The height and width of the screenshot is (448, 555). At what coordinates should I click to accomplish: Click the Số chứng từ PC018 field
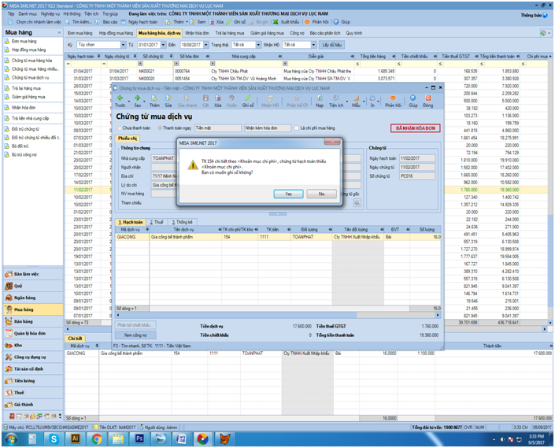417,176
